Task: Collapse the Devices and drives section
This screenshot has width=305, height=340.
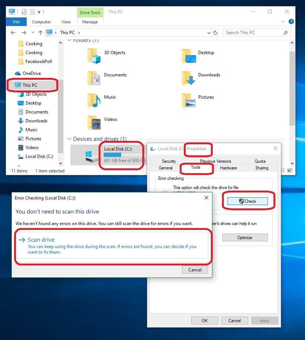Action: pos(69,139)
